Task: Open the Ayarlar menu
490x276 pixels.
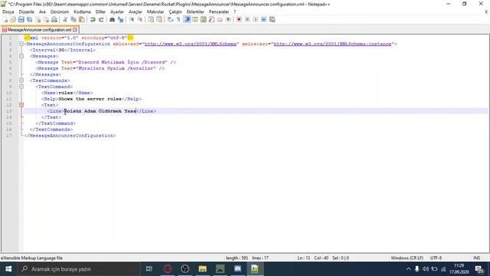Action: pos(117,11)
